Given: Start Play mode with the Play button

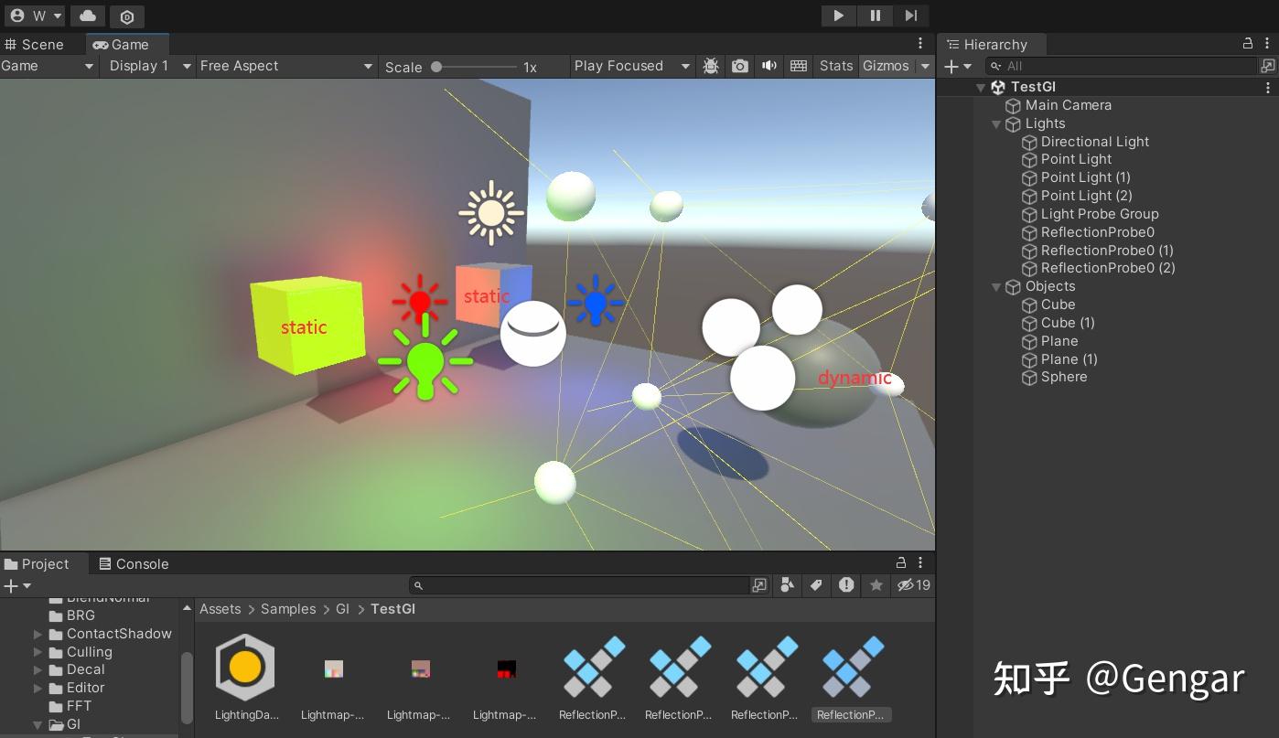Looking at the screenshot, I should pos(838,16).
